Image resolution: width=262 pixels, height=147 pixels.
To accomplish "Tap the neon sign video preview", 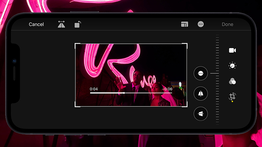I will click(x=131, y=65).
